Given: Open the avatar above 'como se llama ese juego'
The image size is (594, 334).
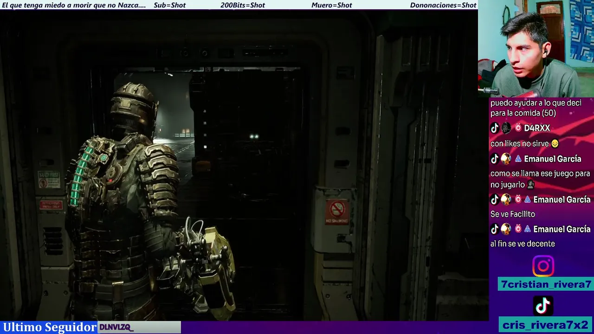Looking at the screenshot, I should [506, 159].
